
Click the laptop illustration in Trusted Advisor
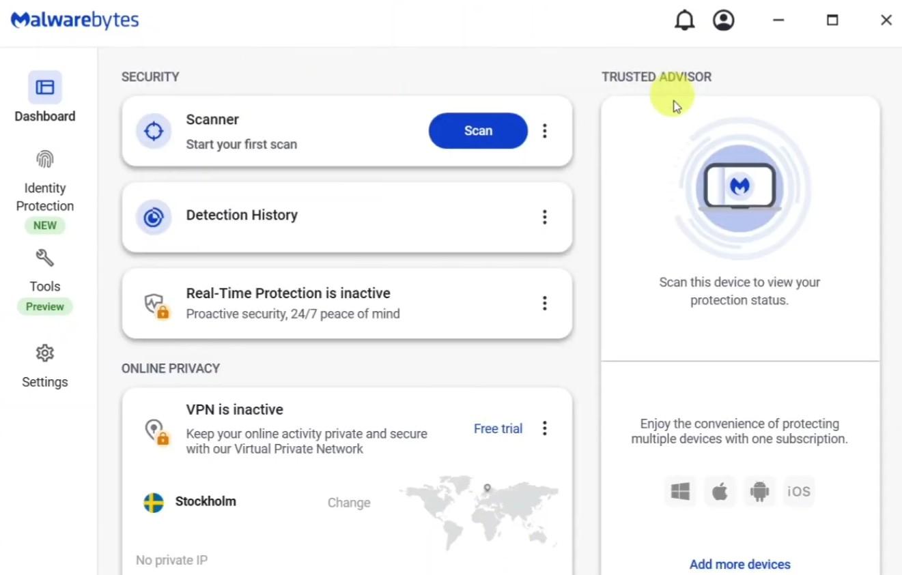coord(740,187)
